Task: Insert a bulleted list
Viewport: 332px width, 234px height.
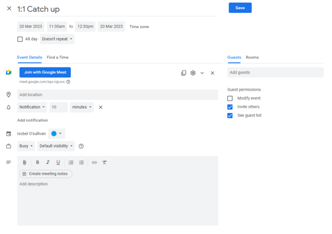Action: click(x=81, y=162)
